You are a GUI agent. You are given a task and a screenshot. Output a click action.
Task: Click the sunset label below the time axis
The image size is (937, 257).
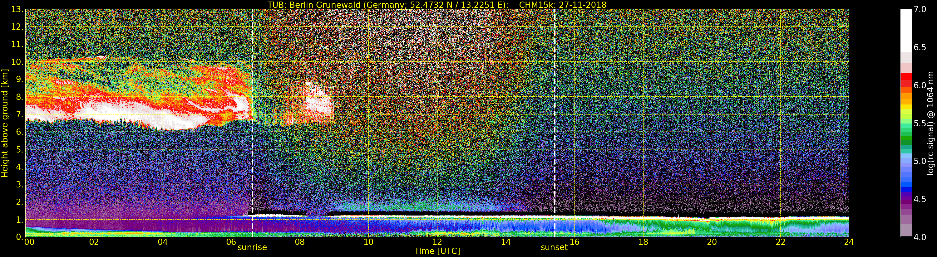[554, 248]
